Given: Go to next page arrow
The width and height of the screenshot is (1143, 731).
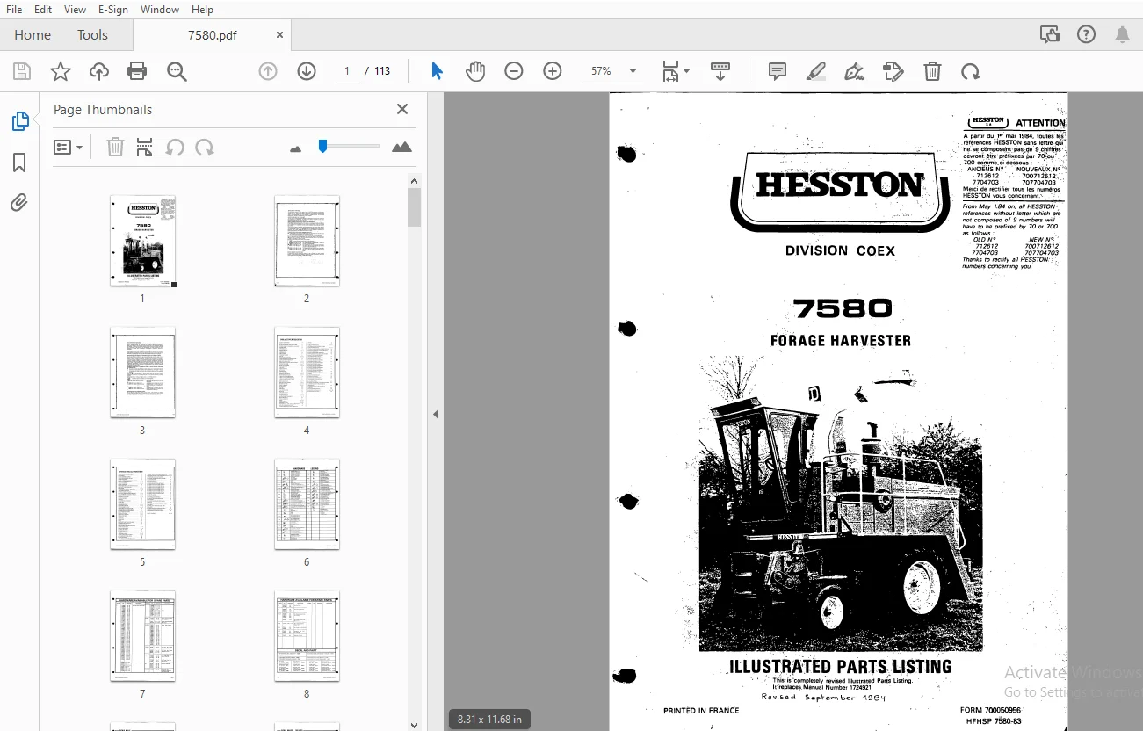Looking at the screenshot, I should 307,71.
